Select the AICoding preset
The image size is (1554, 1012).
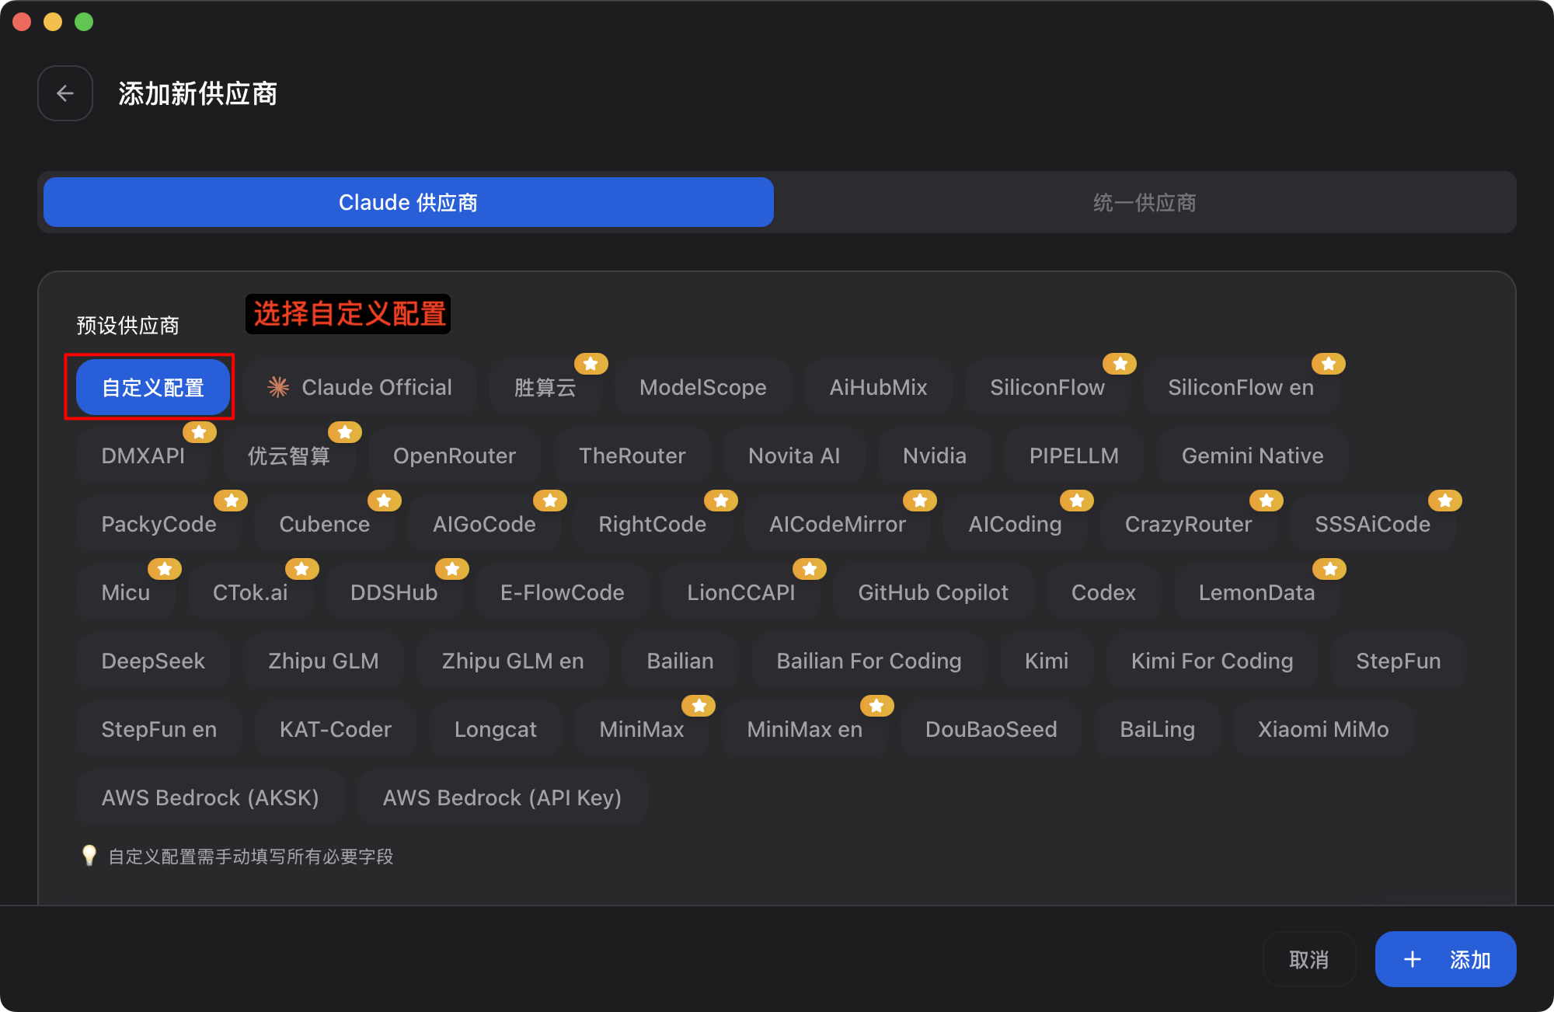point(1016,524)
